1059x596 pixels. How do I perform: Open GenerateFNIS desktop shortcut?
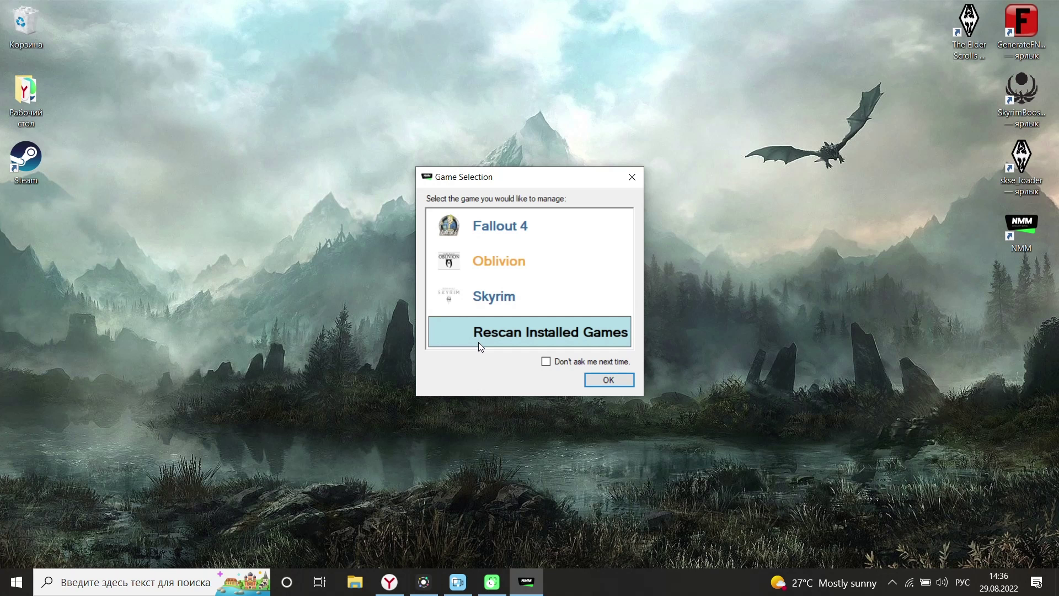(x=1021, y=28)
